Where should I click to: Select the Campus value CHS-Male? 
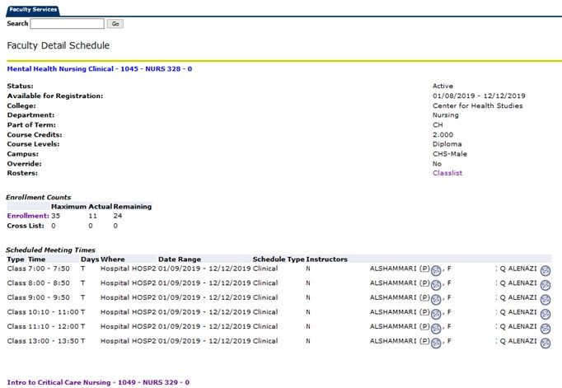click(449, 154)
